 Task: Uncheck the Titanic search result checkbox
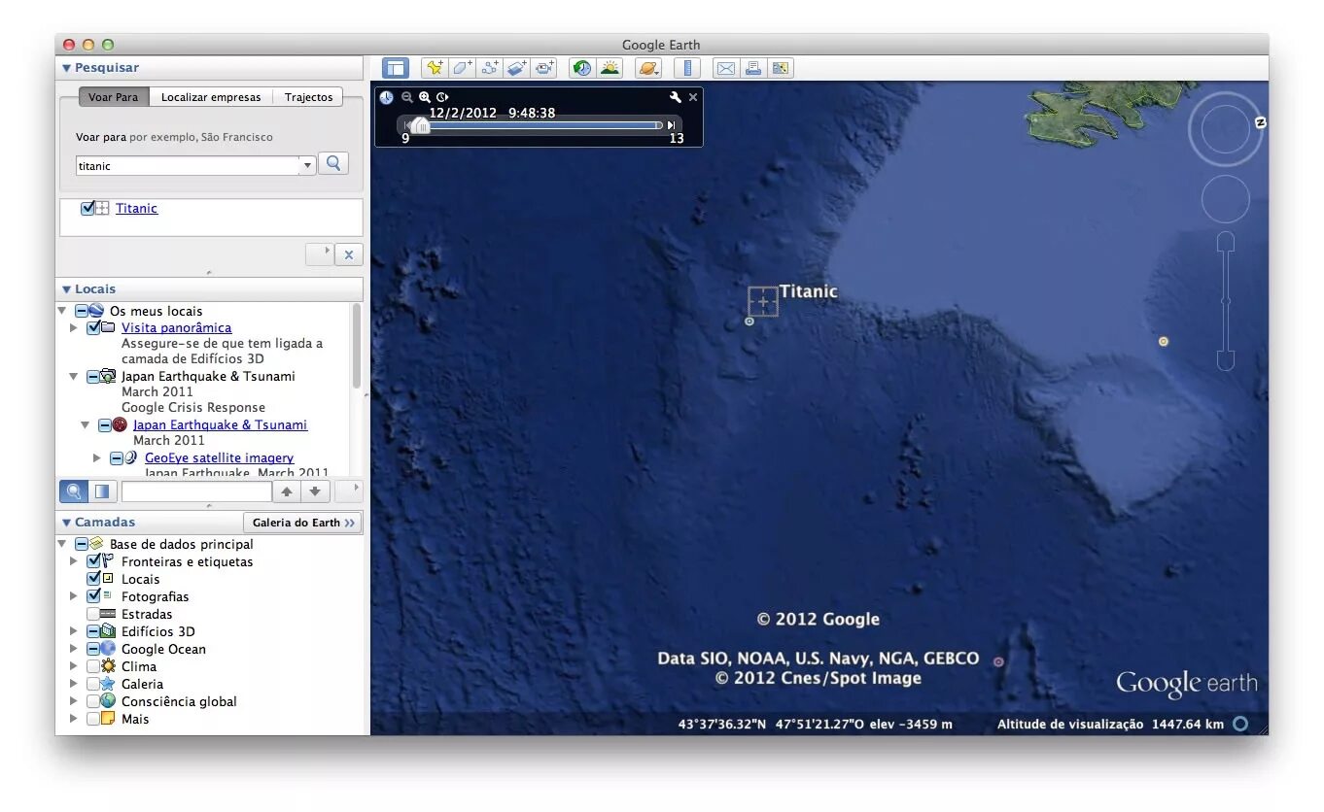point(87,208)
